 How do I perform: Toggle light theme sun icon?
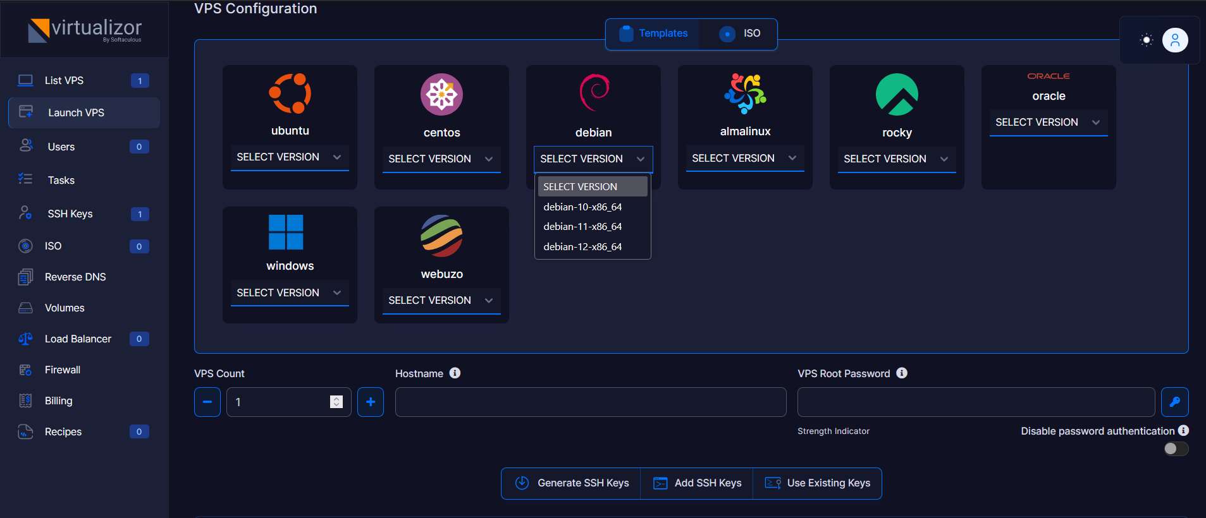tap(1147, 40)
